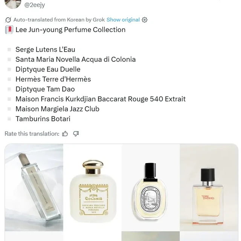Open the Diptyque oval bottle photo

151,188
